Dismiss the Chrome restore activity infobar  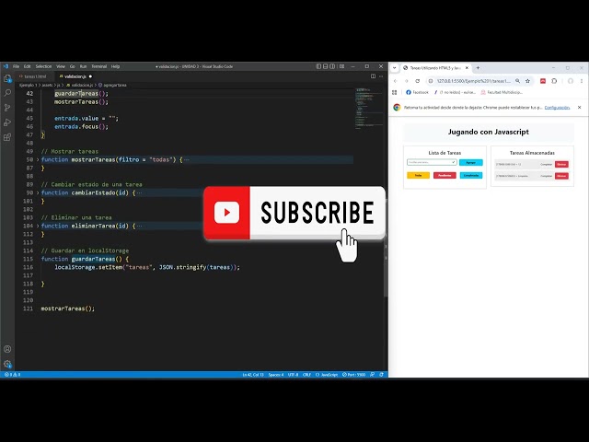(579, 108)
